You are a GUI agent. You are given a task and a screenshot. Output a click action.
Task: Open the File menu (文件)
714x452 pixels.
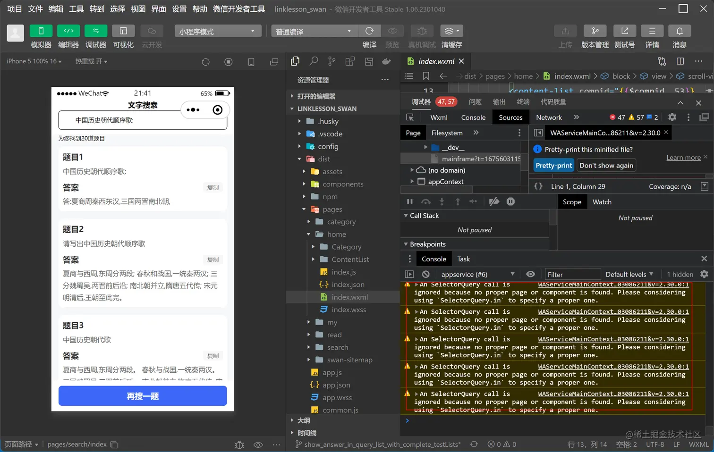[35, 9]
